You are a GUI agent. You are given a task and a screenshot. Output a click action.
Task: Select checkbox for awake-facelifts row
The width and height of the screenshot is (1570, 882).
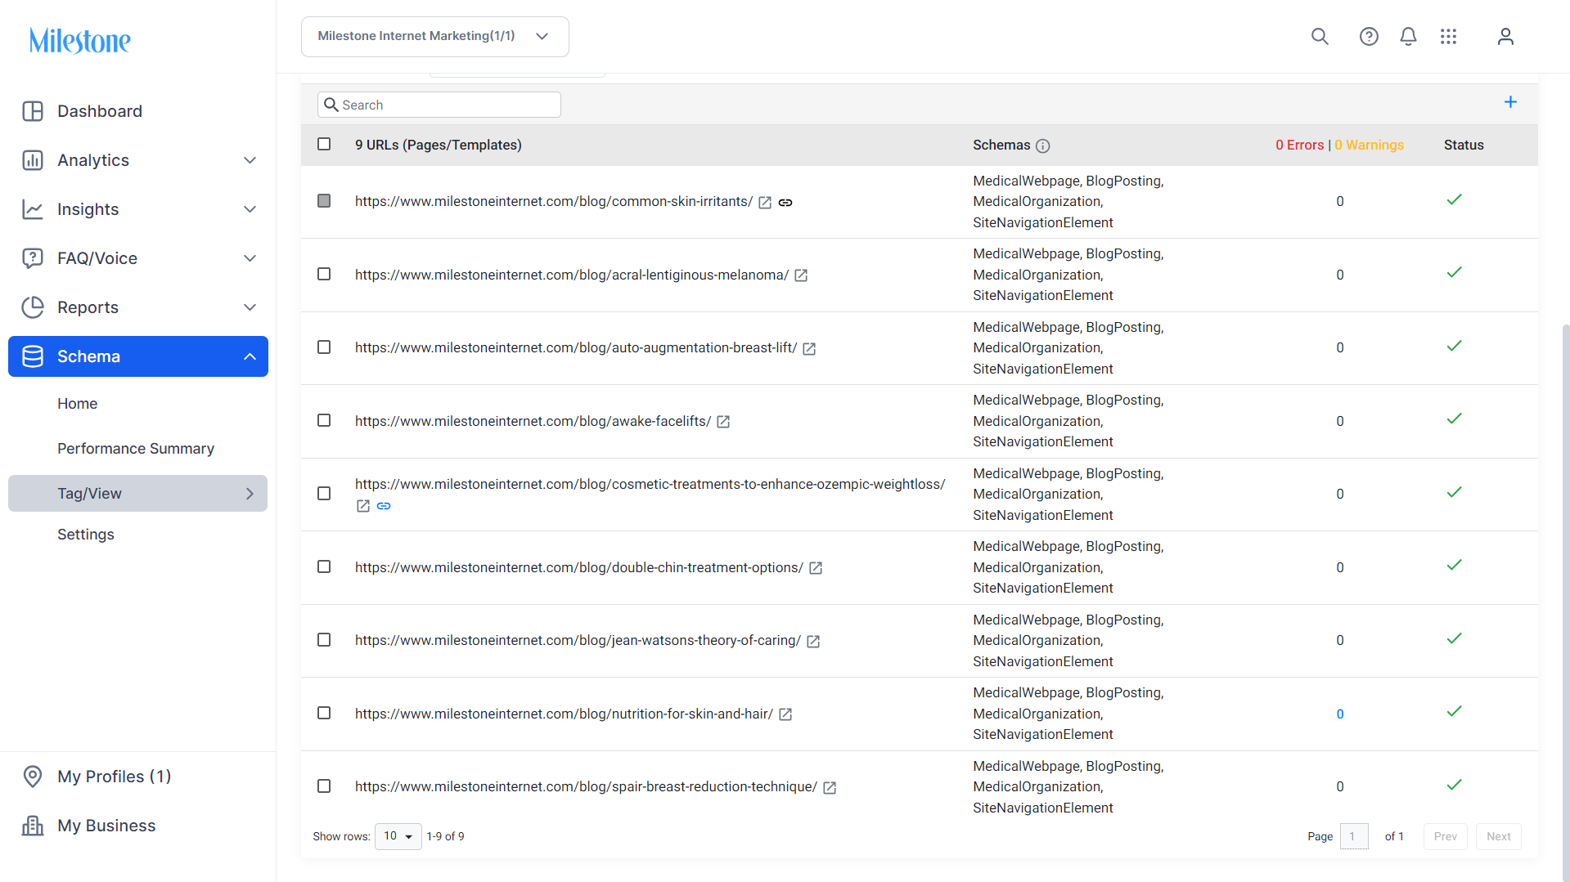(324, 420)
